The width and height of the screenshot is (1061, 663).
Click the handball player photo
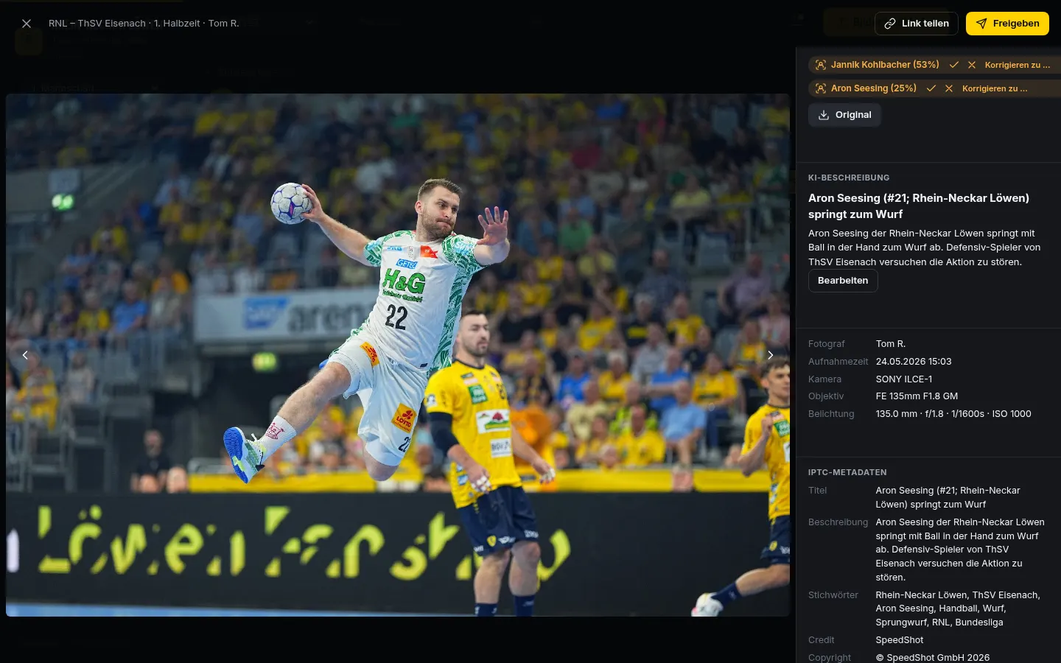pyautogui.click(x=398, y=355)
